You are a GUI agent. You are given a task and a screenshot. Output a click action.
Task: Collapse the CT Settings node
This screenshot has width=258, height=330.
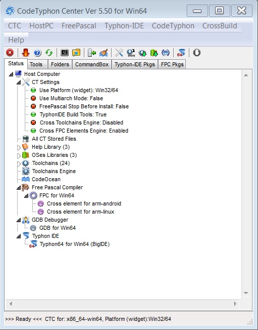pyautogui.click(x=19, y=82)
